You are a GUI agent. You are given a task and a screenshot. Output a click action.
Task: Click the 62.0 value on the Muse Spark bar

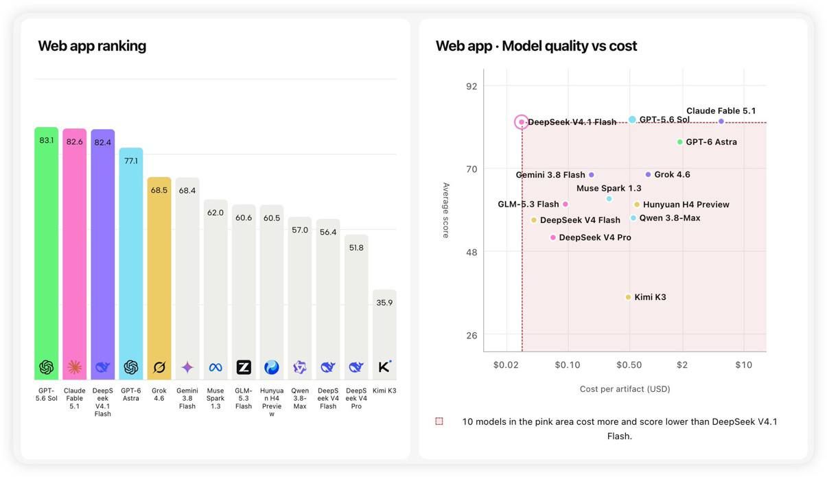tap(216, 213)
